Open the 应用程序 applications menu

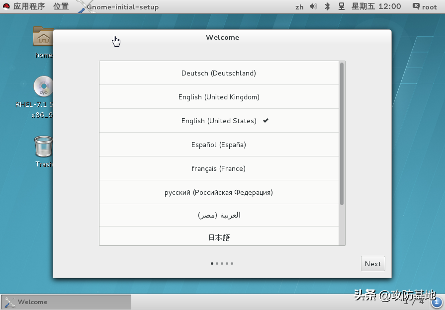29,6
